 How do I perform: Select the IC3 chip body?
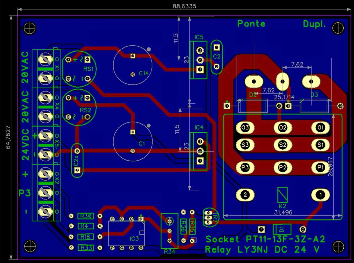[x=126, y=233]
